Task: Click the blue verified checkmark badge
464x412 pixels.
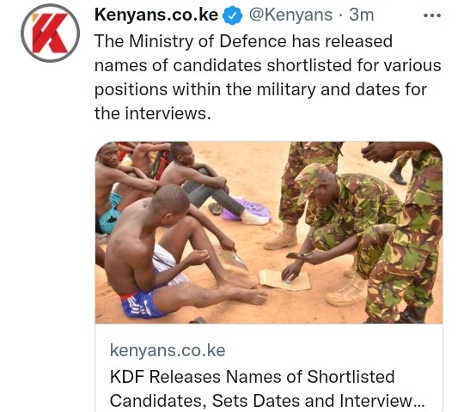Action: click(233, 16)
